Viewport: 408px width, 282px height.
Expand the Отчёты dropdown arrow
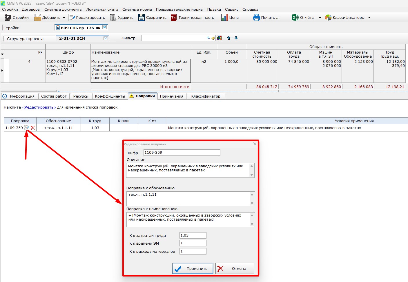click(320, 18)
